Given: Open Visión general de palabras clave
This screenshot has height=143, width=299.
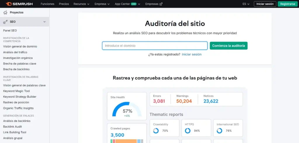Looking at the screenshot, I should 24,85.
